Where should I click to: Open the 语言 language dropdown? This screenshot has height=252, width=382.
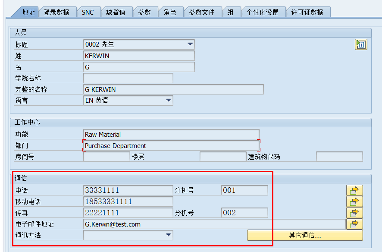click(x=168, y=100)
